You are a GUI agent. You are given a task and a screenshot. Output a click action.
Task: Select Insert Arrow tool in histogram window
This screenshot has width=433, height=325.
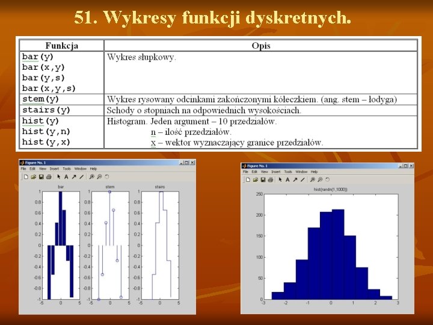tap(295, 179)
